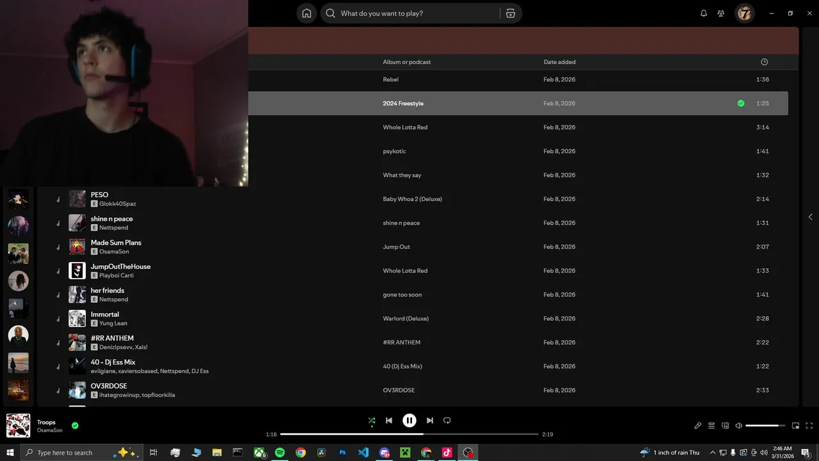The image size is (819, 461).
Task: Mute Spotify with the speaker icon
Action: 739,426
